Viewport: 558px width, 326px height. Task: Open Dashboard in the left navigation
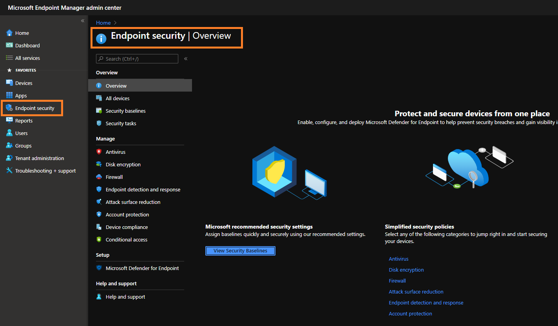(x=27, y=45)
